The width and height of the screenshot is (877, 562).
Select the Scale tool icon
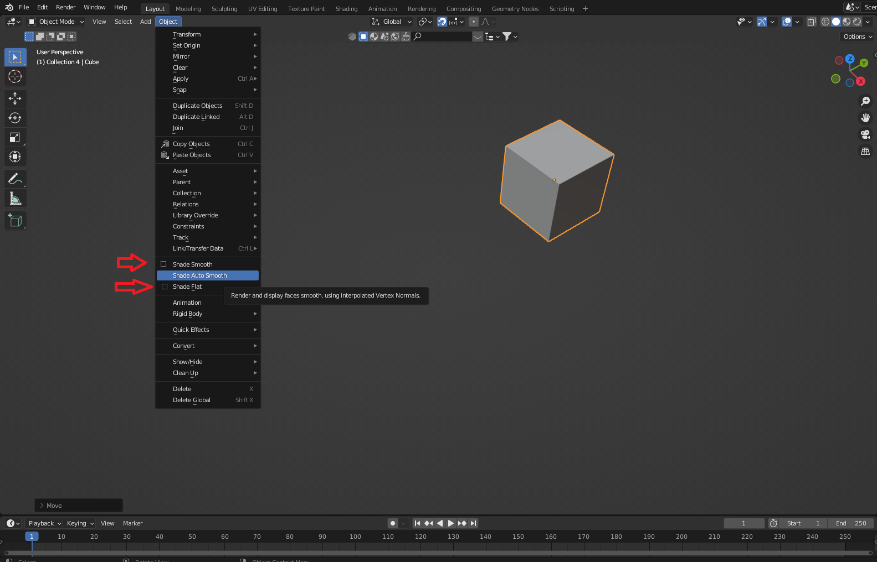(x=15, y=137)
